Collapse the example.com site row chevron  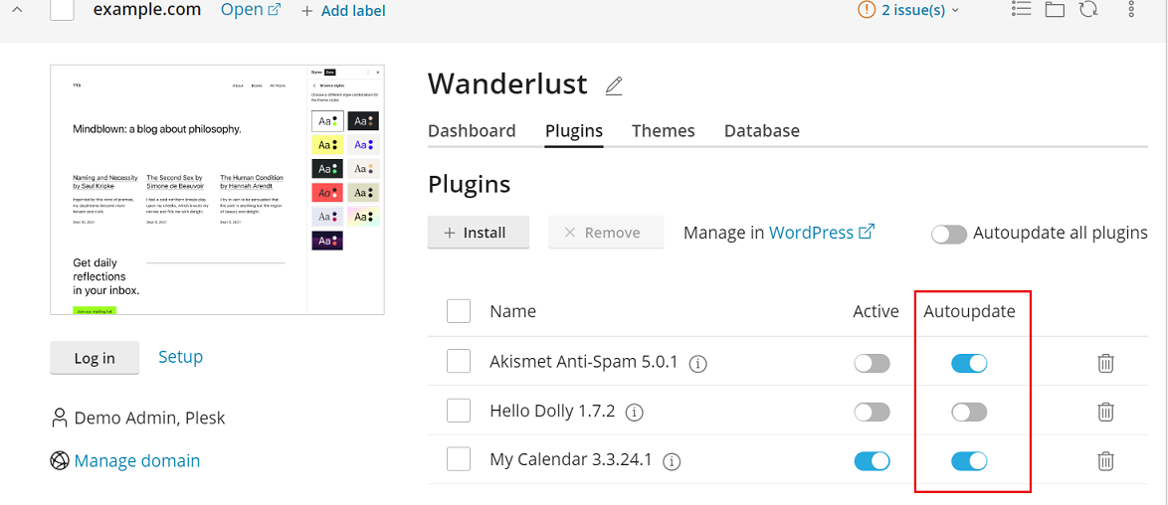click(x=18, y=10)
